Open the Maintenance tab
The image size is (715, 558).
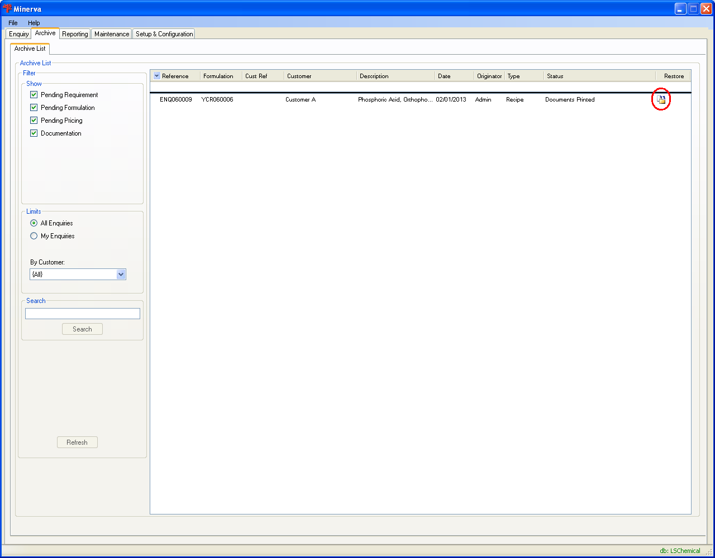(112, 34)
